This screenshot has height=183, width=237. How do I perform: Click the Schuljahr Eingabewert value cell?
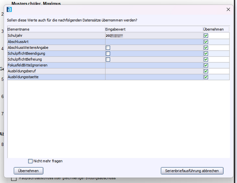[154, 36]
